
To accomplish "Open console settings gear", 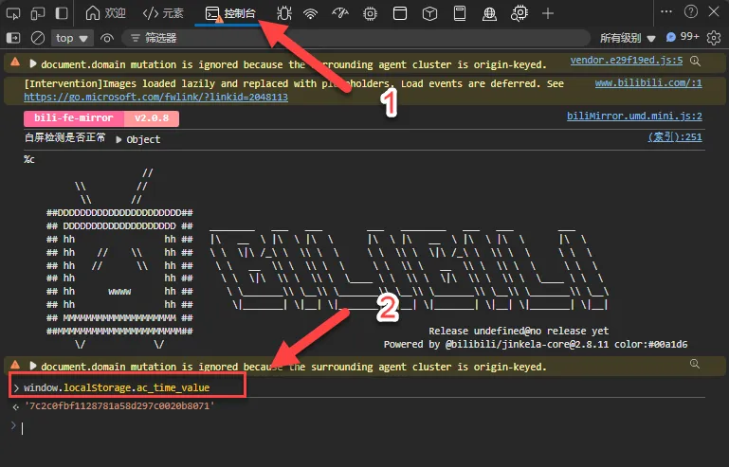I will click(714, 38).
